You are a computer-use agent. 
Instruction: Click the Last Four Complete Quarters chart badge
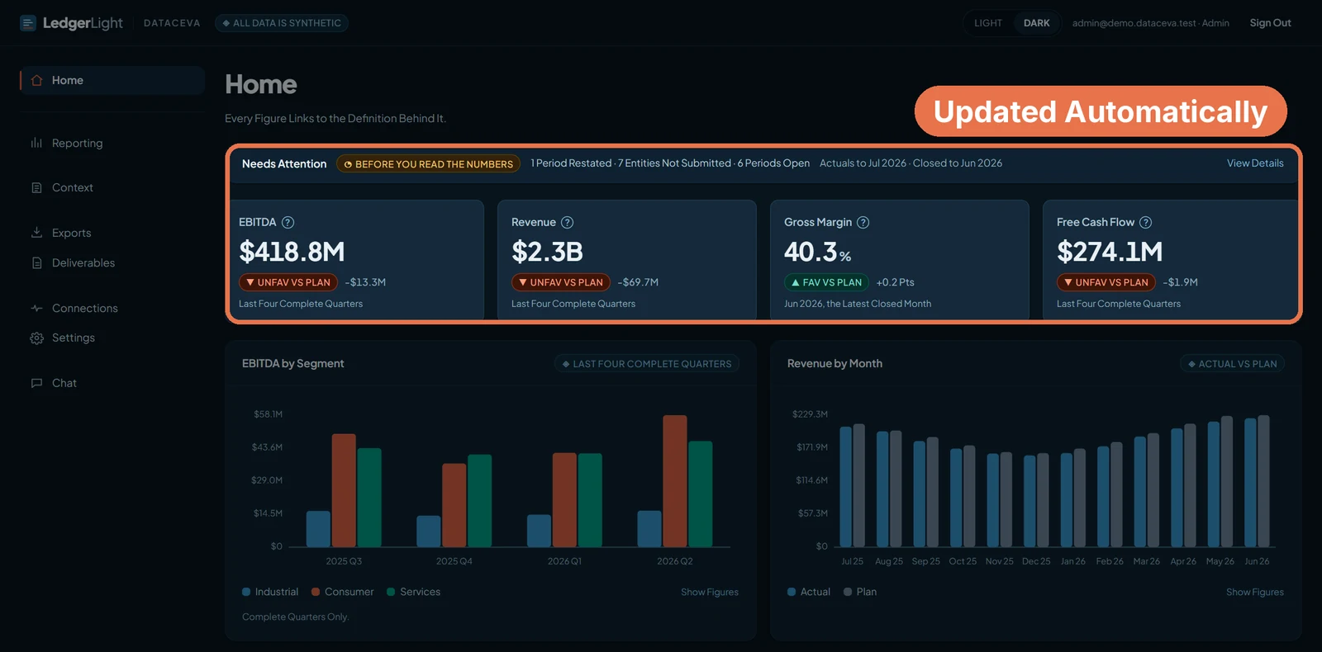pyautogui.click(x=646, y=364)
